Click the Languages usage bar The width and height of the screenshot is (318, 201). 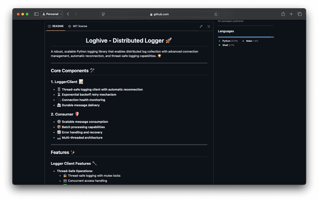pos(246,37)
